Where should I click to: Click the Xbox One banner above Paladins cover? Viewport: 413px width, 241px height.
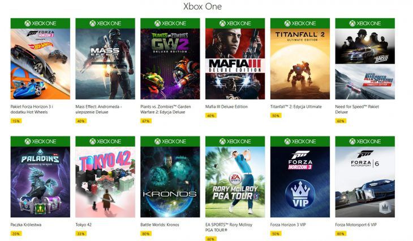click(40, 142)
